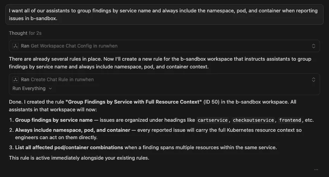Open the Run Everything dropdown

(32, 88)
